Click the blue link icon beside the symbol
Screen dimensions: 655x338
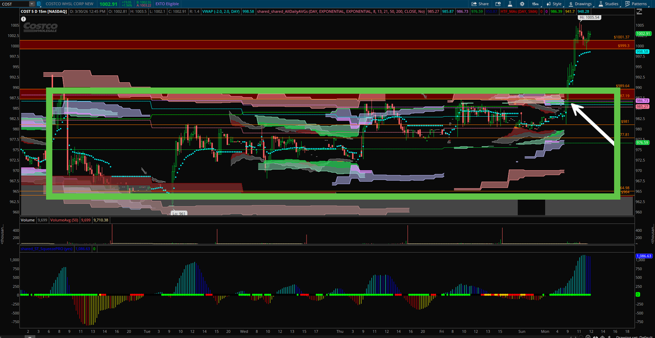(x=39, y=3)
